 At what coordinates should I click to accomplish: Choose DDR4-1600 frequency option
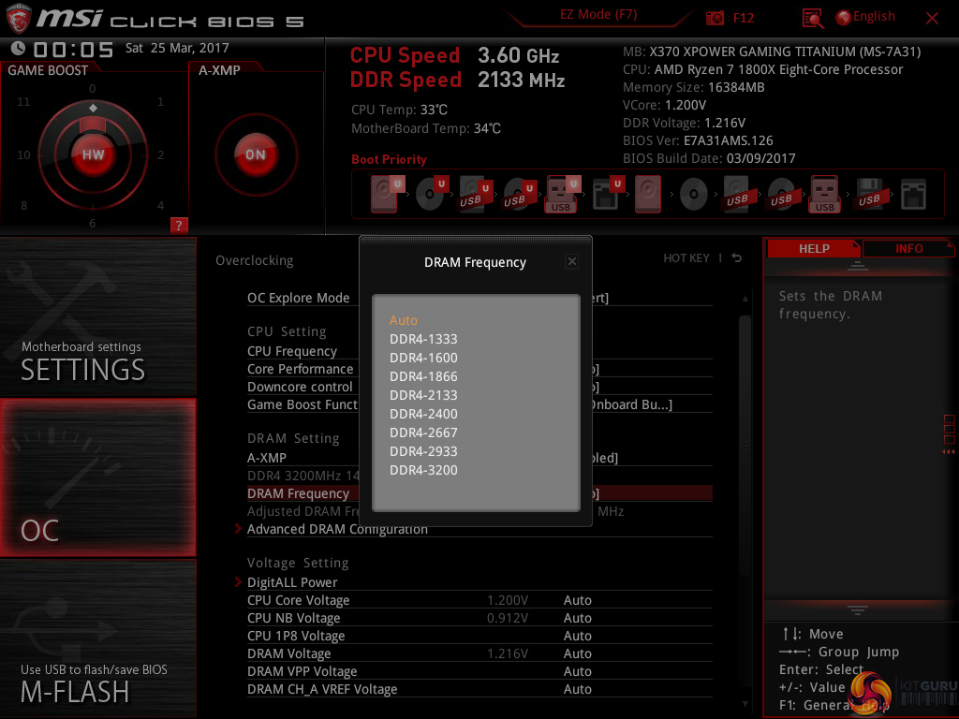click(423, 358)
